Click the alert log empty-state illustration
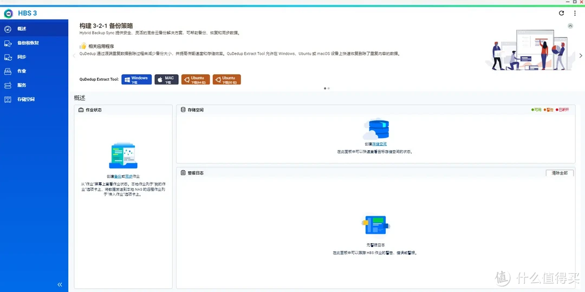 coord(375,225)
